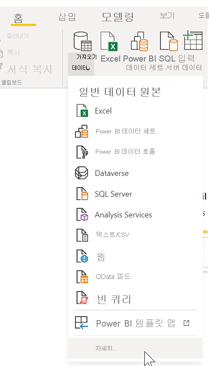Click the template app grid icon
209x366 pixels.
pos(82,323)
